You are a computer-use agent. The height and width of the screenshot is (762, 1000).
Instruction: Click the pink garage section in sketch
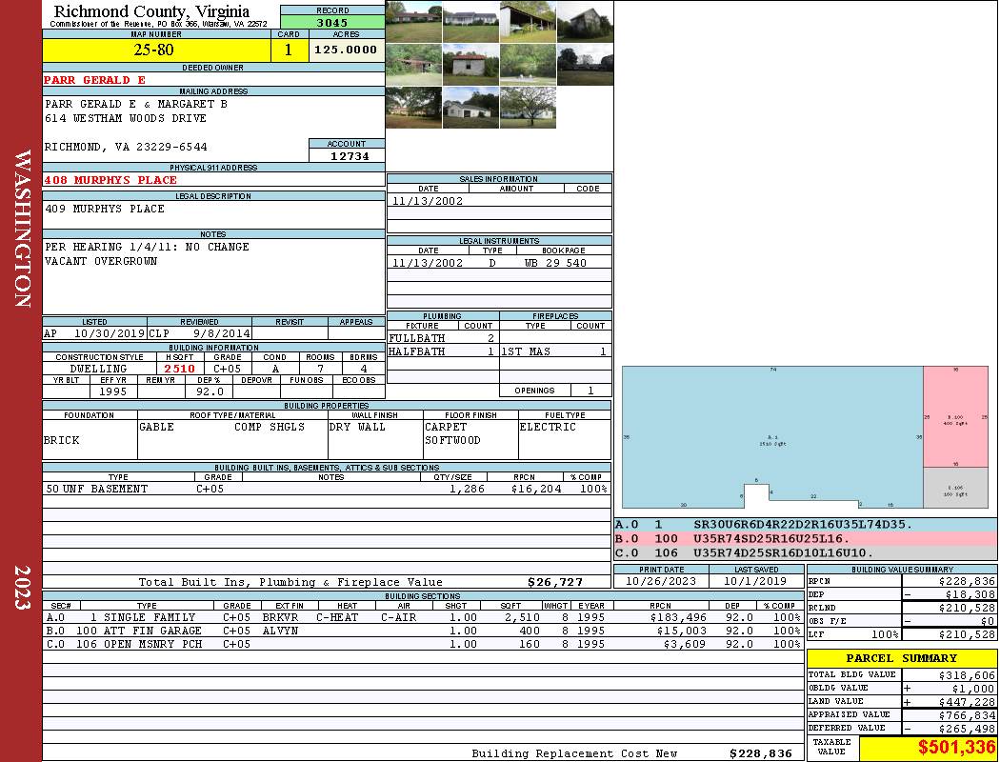point(955,417)
